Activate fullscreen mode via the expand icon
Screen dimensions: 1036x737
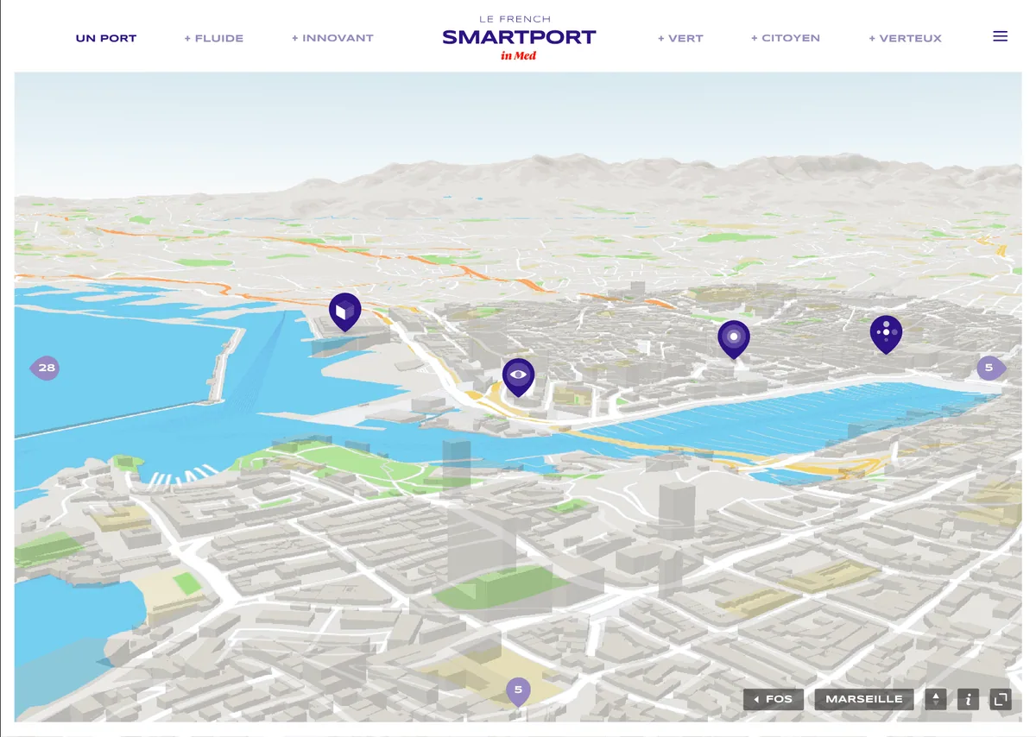[1002, 699]
